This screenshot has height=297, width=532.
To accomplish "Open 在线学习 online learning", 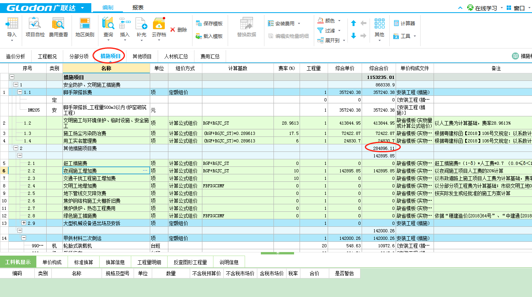I will (x=482, y=7).
